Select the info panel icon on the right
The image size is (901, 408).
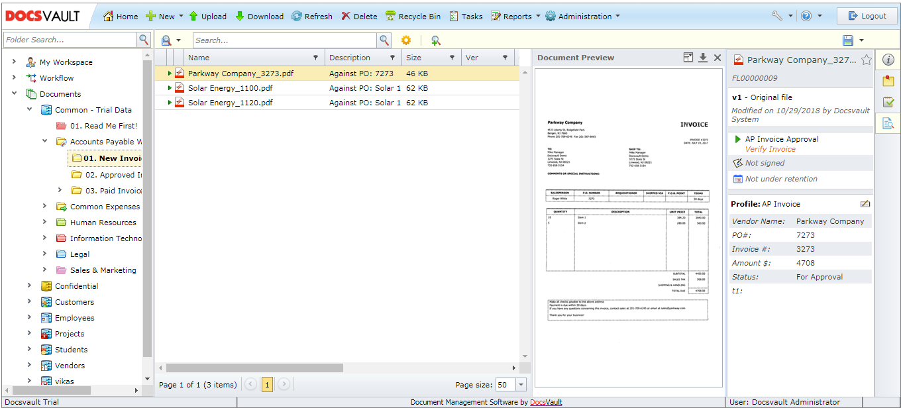(888, 60)
